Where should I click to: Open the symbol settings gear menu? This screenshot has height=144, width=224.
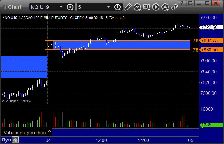[x=70, y=7]
